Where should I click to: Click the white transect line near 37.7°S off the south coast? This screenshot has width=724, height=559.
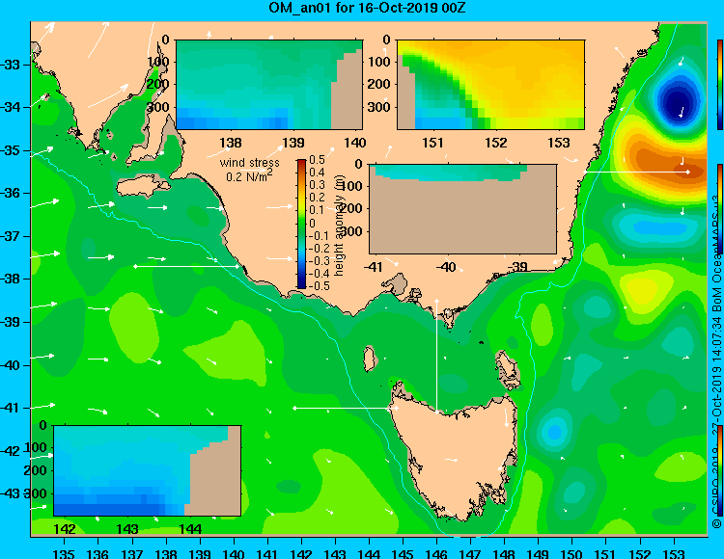pyautogui.click(x=186, y=266)
